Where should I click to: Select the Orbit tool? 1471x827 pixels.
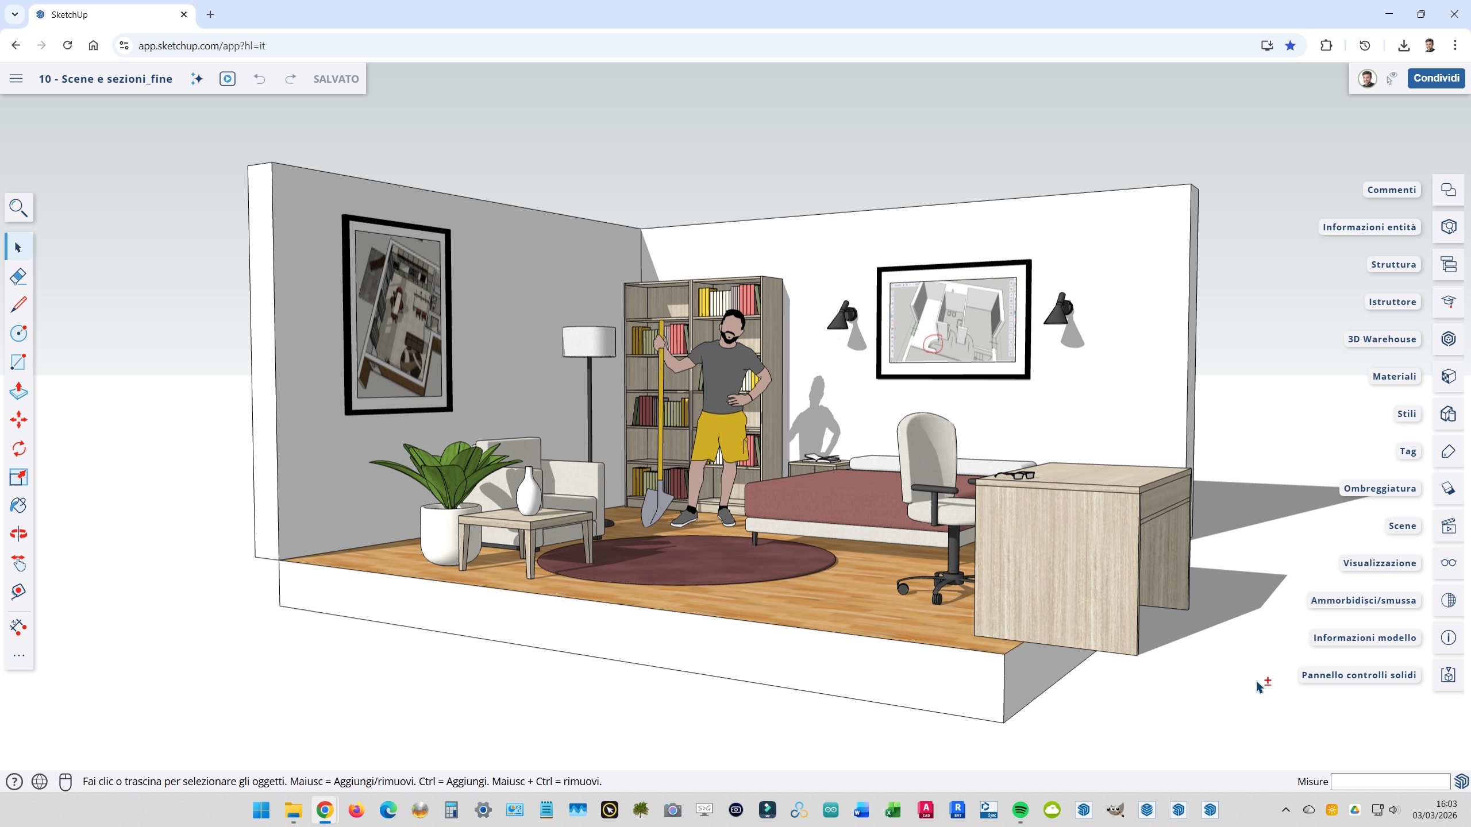18,534
